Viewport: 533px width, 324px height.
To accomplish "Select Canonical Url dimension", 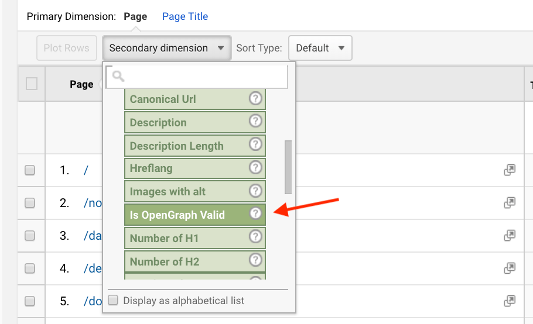I will point(195,99).
